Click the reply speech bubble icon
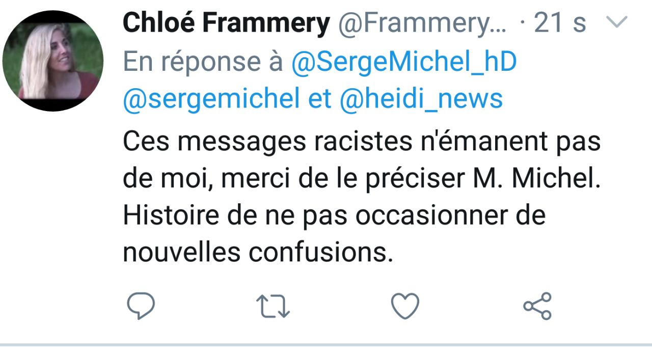Image resolution: width=652 pixels, height=347 pixels. (x=141, y=306)
